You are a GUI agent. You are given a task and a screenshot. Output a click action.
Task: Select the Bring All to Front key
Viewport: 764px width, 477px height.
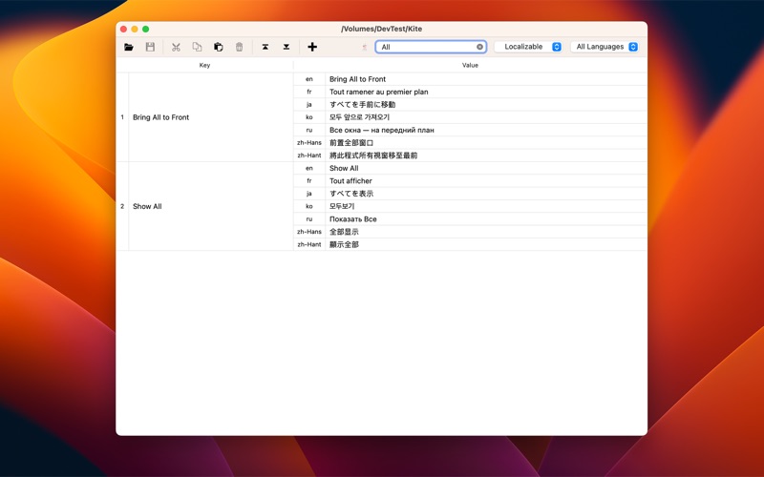pos(160,117)
